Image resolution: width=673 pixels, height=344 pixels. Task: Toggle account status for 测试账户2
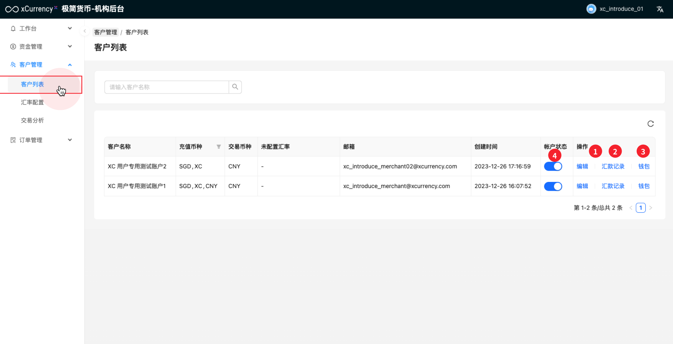553,167
